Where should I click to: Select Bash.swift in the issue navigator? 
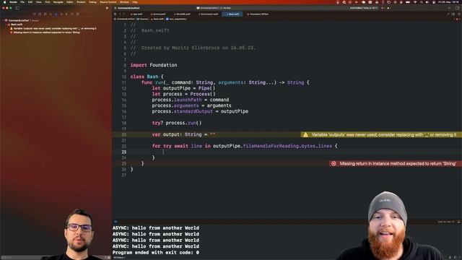17,25
